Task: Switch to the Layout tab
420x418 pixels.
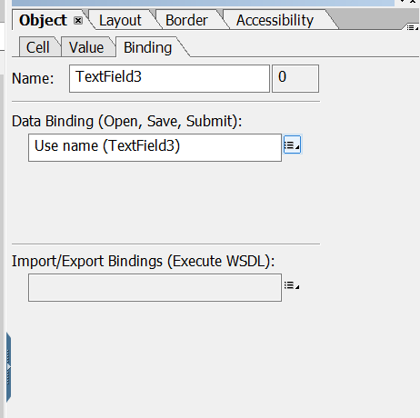Action: tap(120, 21)
